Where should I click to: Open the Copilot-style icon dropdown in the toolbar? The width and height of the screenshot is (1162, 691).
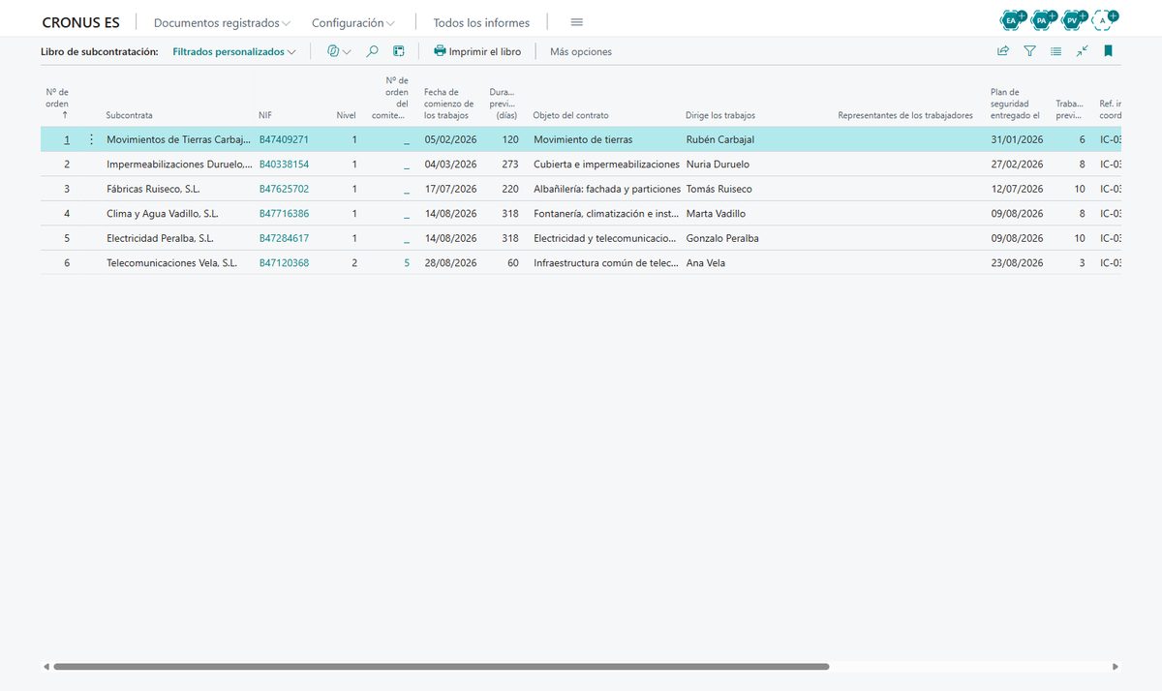point(339,51)
